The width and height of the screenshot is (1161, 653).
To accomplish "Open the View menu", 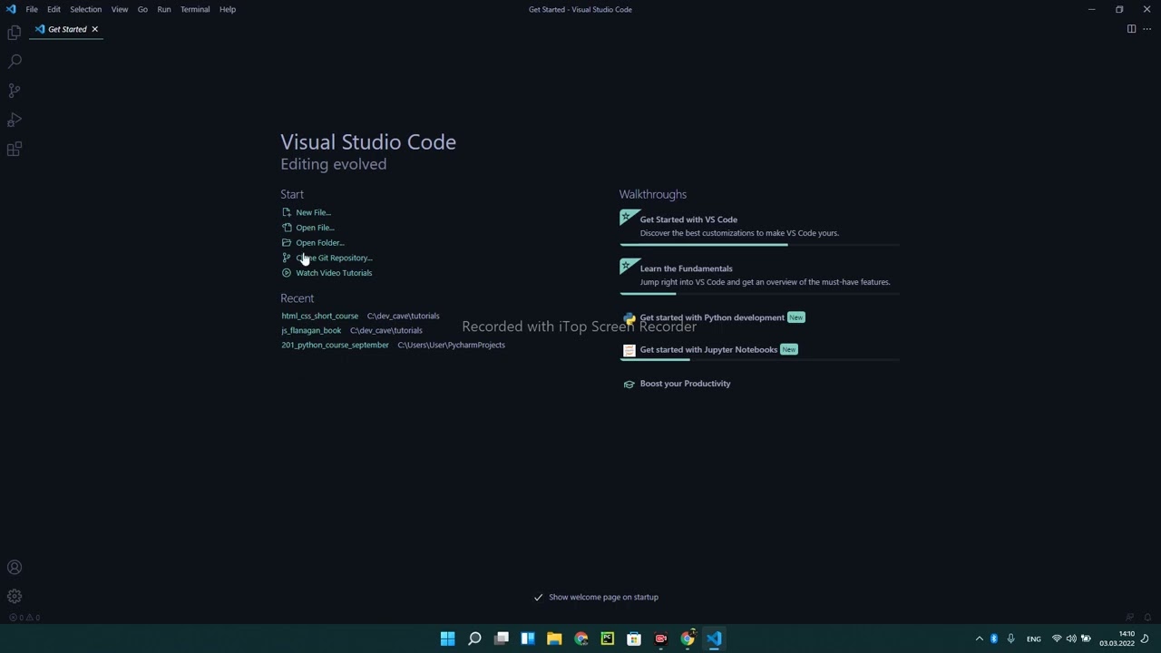I will tap(119, 9).
